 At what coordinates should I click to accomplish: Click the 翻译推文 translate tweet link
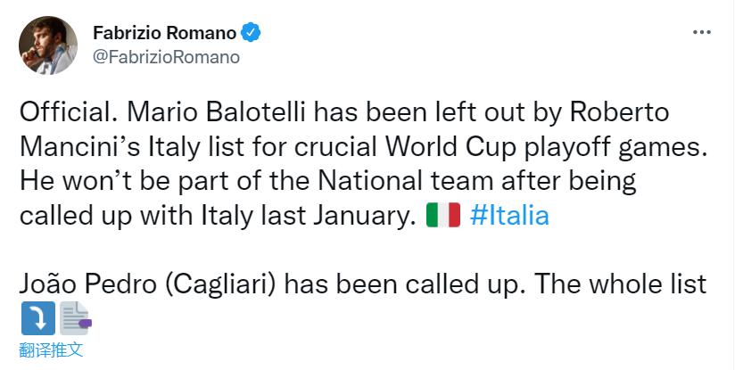[51, 349]
